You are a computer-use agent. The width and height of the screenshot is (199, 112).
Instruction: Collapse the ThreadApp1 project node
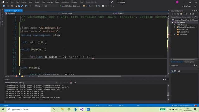point(172,22)
